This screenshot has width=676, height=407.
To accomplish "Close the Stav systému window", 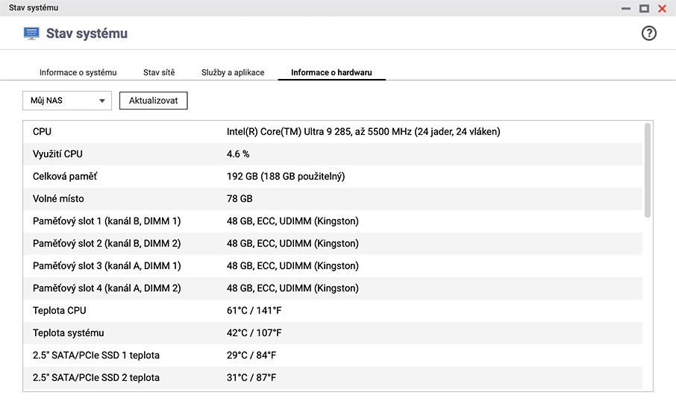I will (x=662, y=8).
